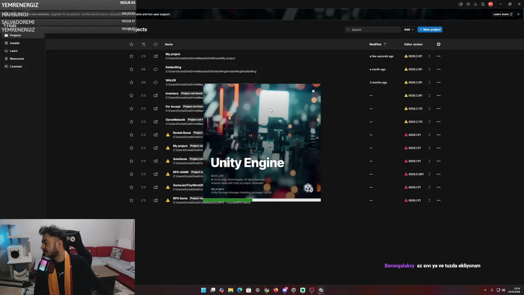Click in the project Search field
The height and width of the screenshot is (295, 524).
(x=373, y=29)
